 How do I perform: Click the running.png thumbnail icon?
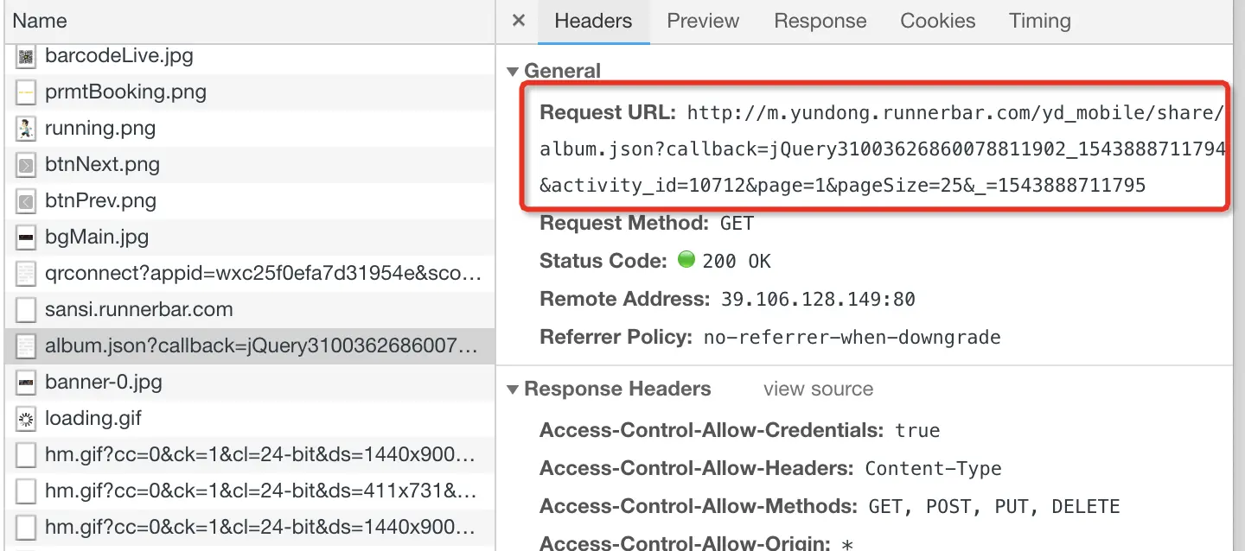(x=26, y=129)
